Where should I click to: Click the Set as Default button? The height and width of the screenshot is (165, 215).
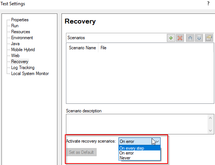(x=81, y=152)
